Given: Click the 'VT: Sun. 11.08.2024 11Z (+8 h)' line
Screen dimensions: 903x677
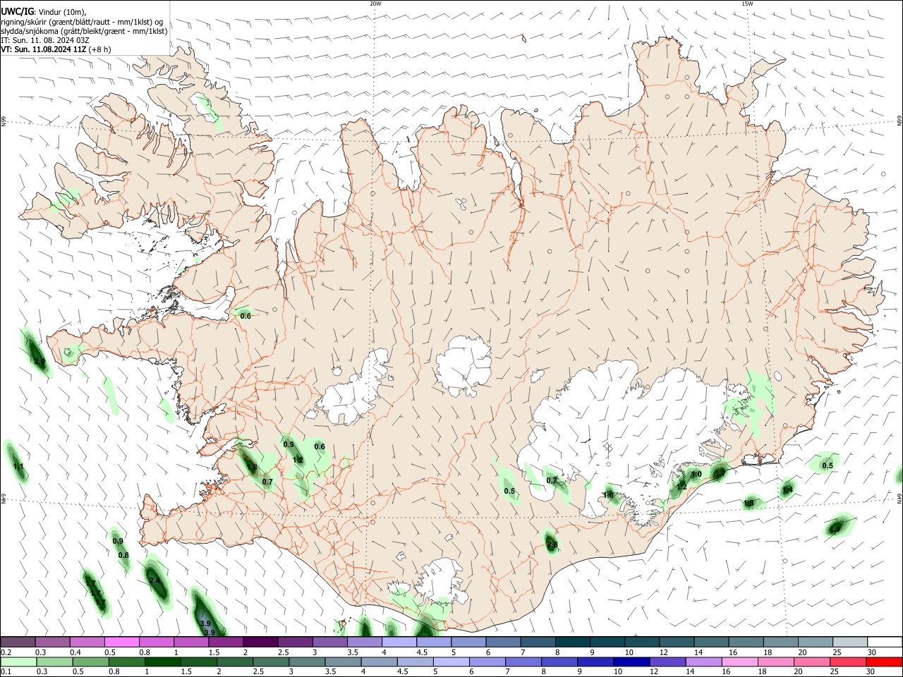Looking at the screenshot, I should [56, 49].
